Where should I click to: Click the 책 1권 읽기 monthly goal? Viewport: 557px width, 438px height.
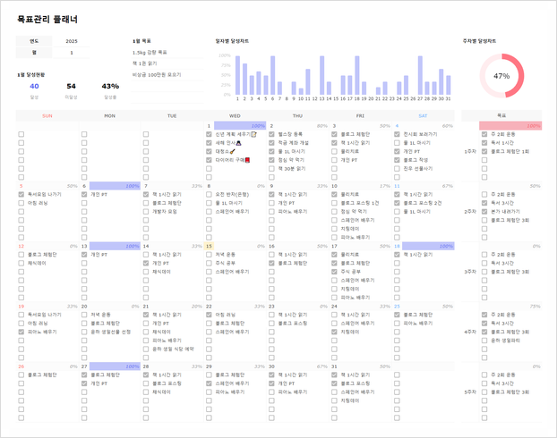(144, 63)
